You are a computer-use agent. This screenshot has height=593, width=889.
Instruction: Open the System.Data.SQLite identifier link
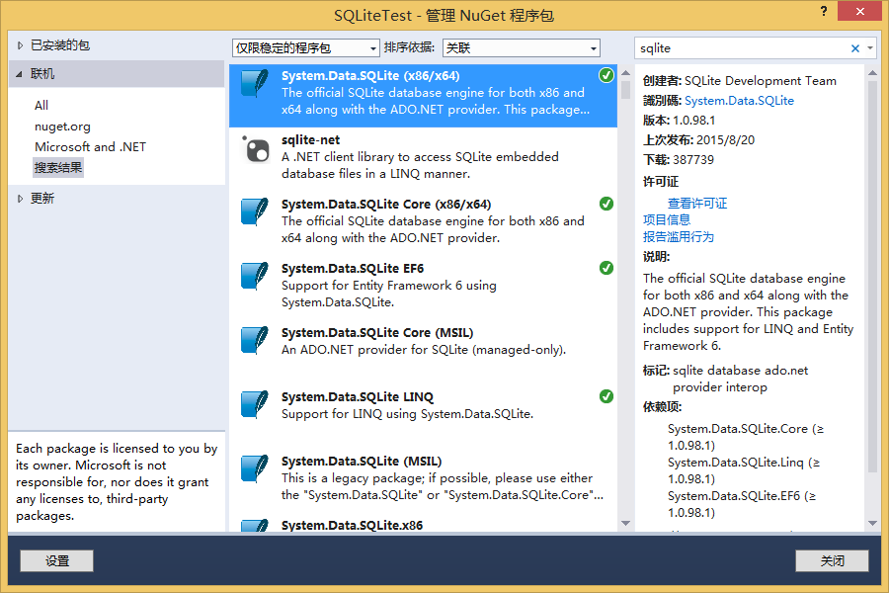tap(739, 101)
